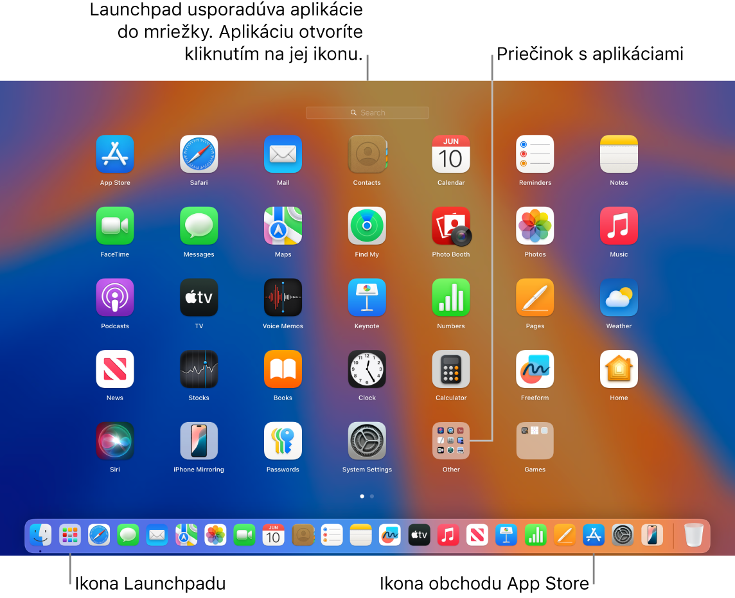
Task: Open System Settings in the Launchpad grid
Action: 367,441
